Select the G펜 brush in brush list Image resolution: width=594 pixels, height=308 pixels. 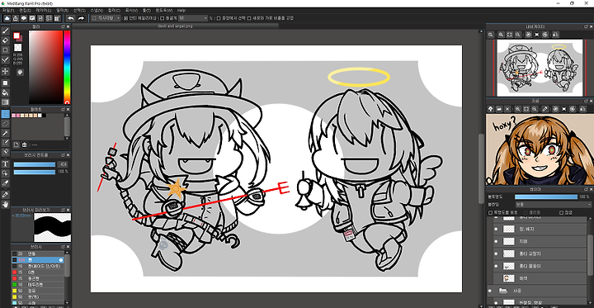click(x=37, y=272)
